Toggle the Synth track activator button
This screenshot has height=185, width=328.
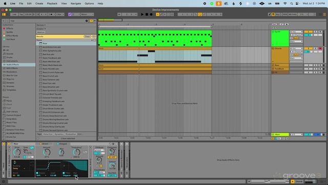308,32
